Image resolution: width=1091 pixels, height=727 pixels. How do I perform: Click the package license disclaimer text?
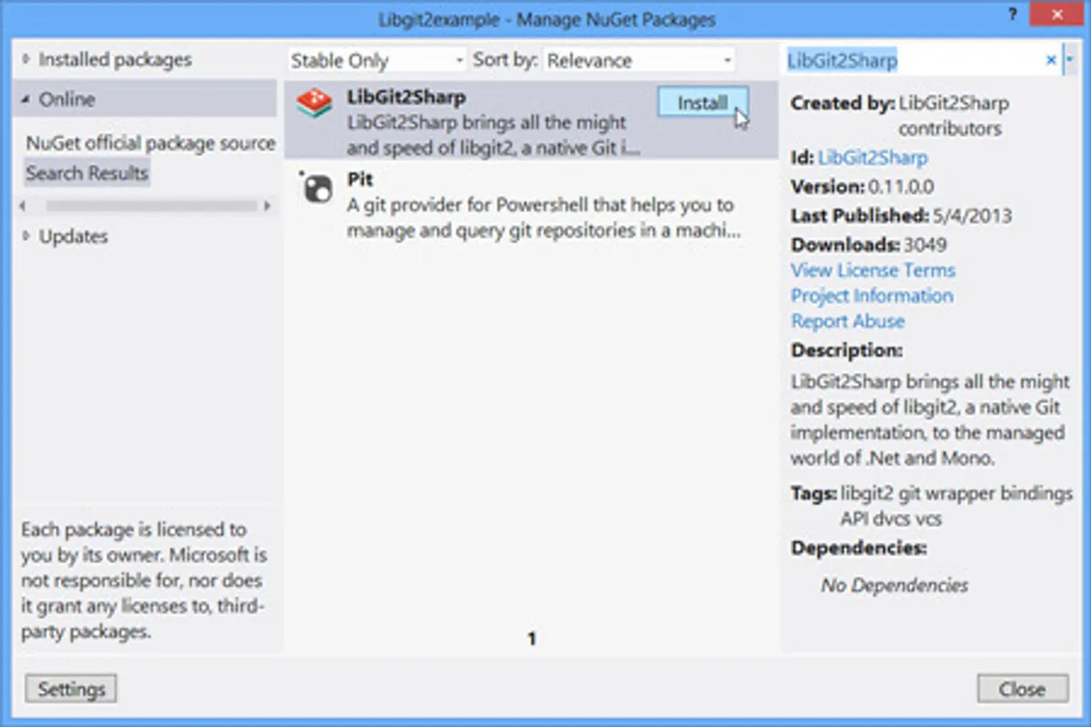pos(144,580)
